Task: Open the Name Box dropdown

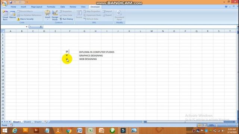Action: pos(27,27)
